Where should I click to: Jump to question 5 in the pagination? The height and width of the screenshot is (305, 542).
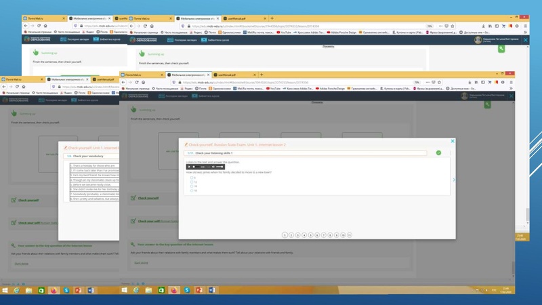point(310,235)
